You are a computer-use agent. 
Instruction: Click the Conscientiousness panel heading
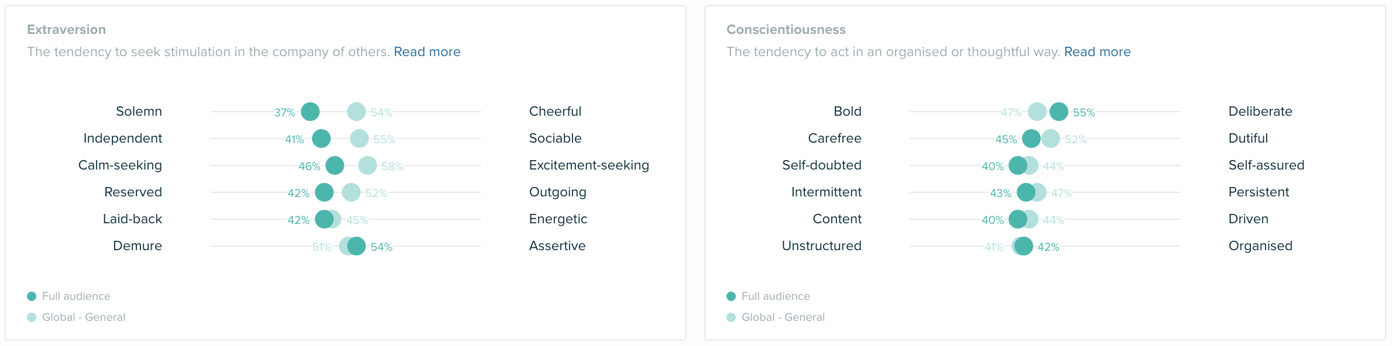(786, 30)
